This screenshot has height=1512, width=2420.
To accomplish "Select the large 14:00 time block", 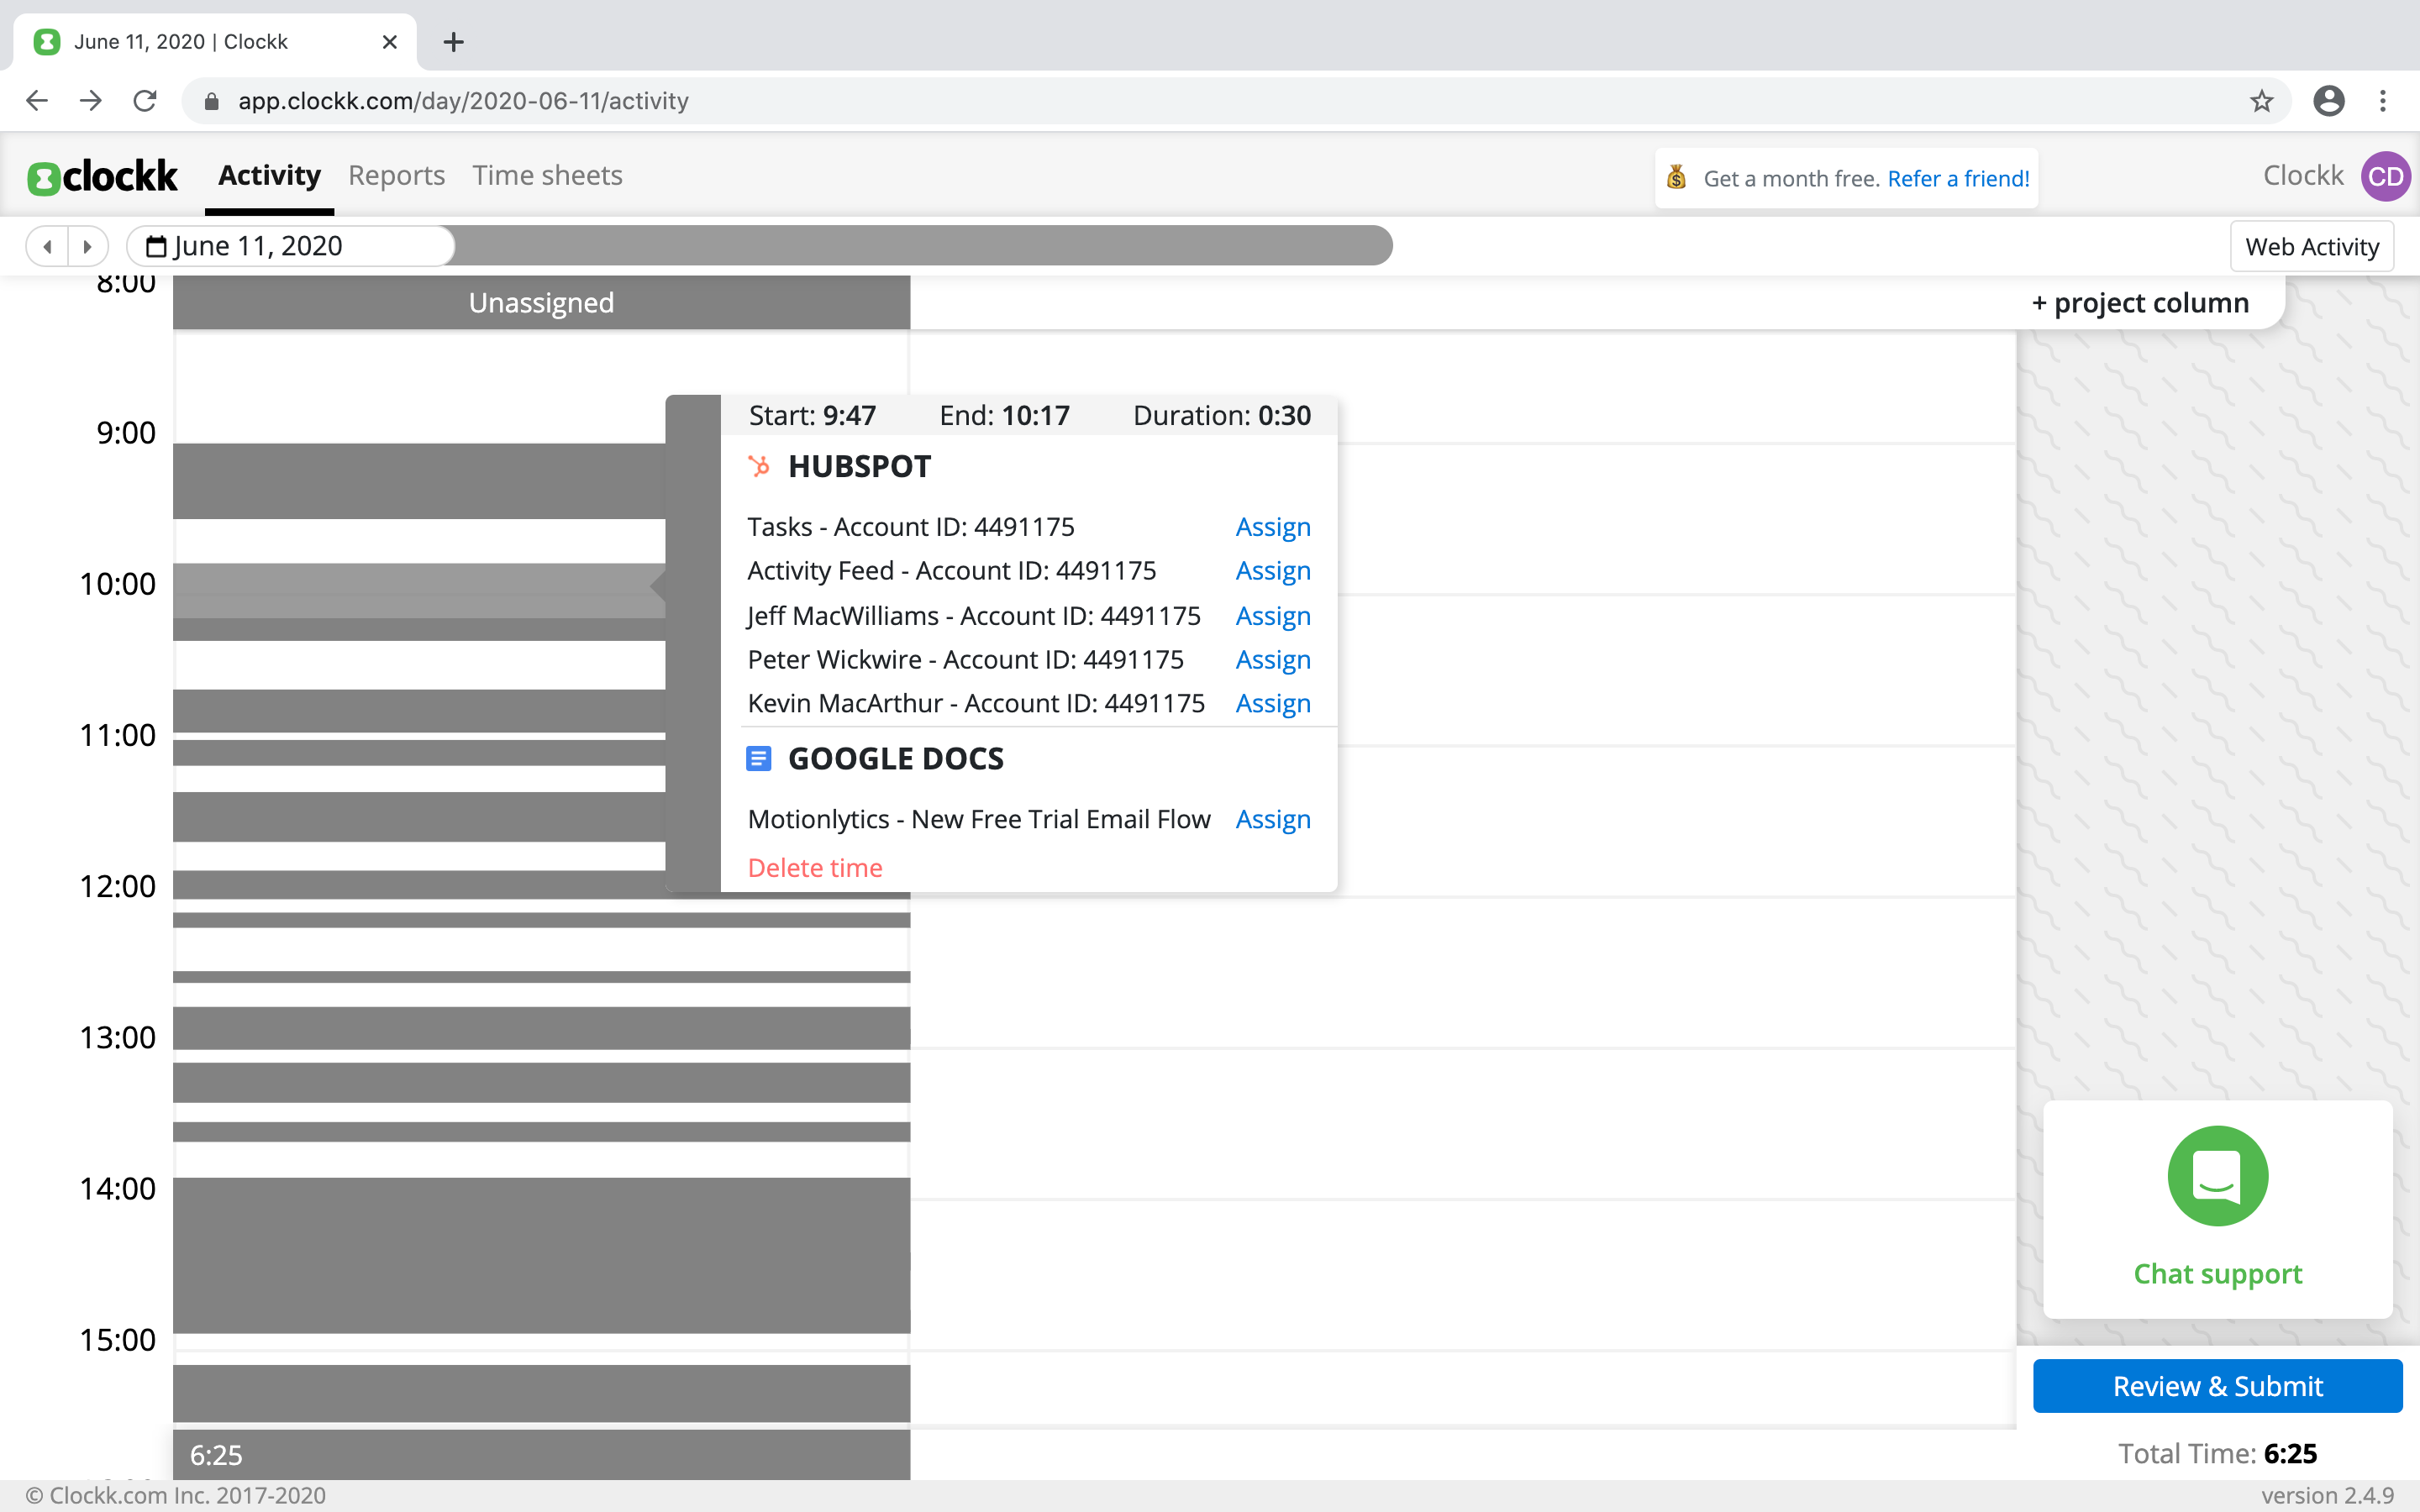I will coord(541,1255).
